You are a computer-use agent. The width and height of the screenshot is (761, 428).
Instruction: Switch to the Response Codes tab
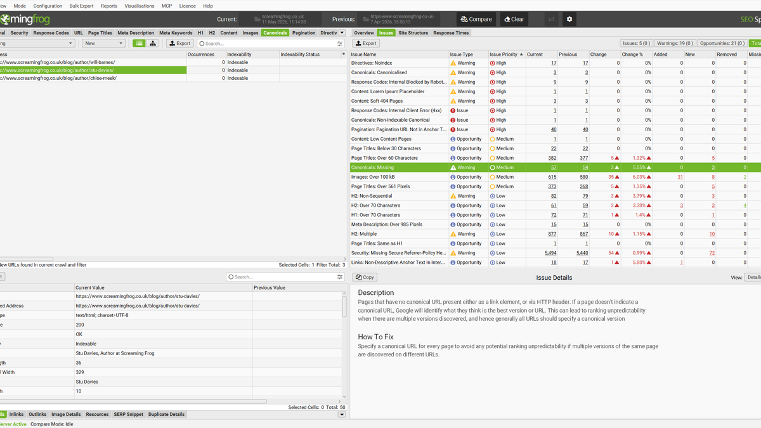pos(51,33)
